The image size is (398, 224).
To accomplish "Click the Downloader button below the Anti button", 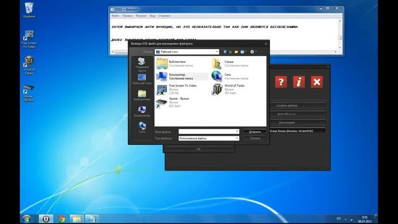I will tap(287, 123).
